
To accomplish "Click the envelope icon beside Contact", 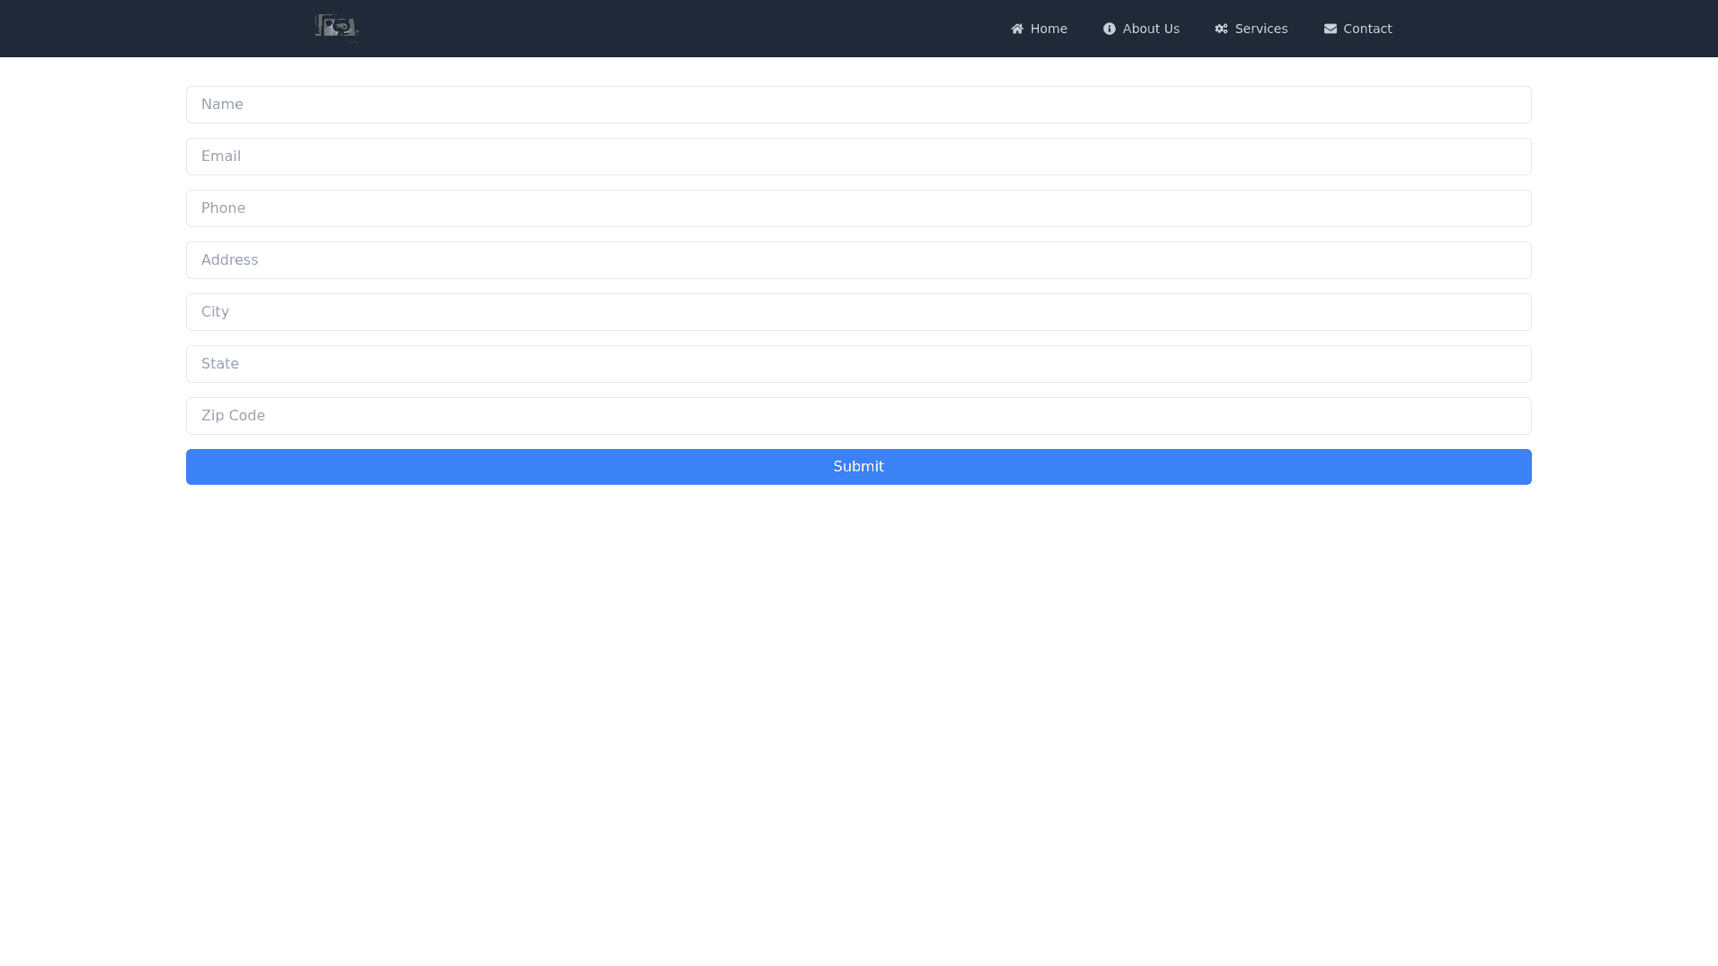I will click(x=1331, y=29).
